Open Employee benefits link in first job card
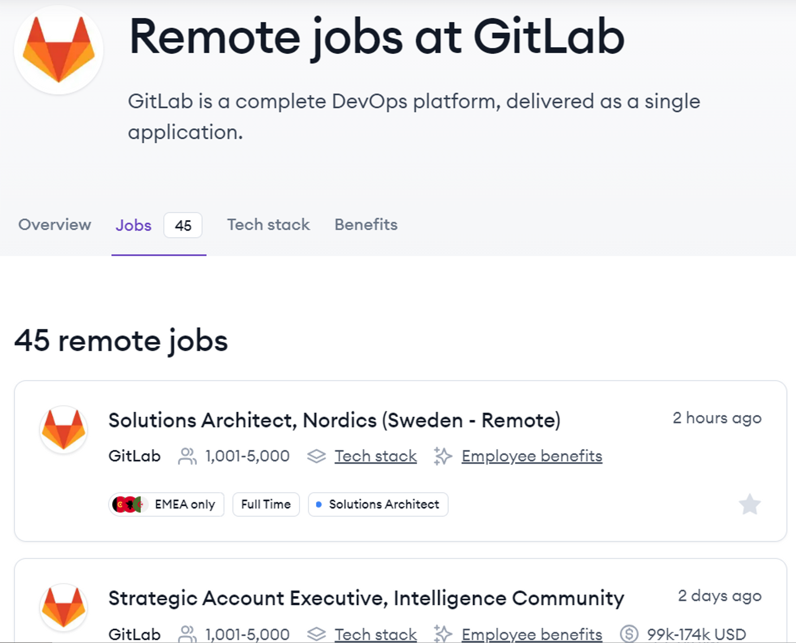 pos(532,456)
